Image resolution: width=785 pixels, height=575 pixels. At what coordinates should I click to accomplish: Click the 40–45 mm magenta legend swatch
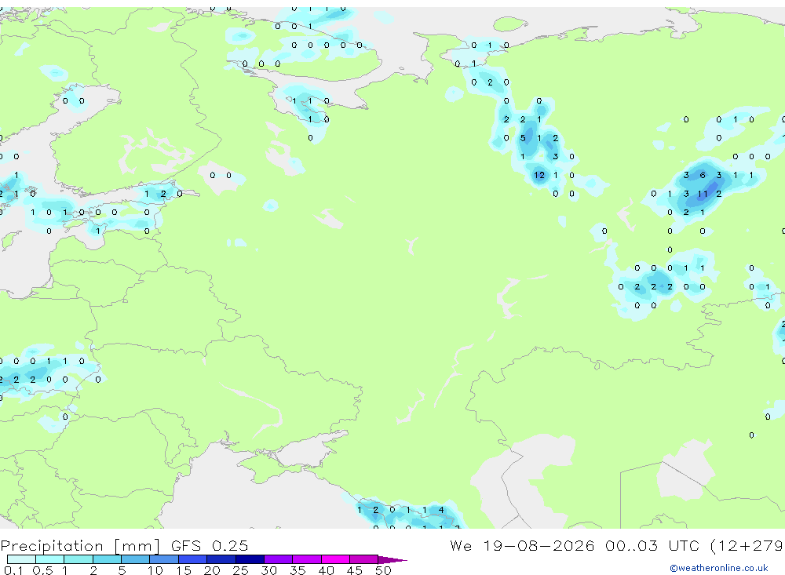click(x=335, y=559)
